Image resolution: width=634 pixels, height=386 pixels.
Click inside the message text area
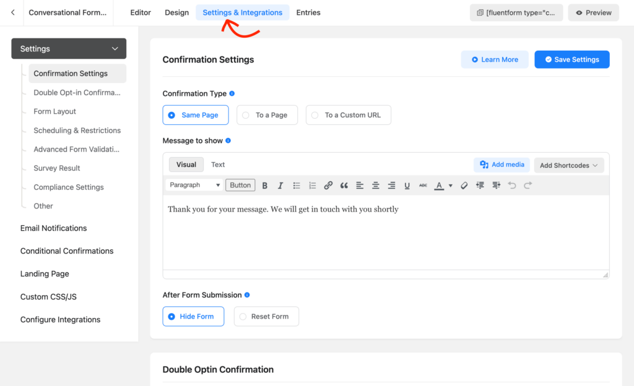point(385,235)
